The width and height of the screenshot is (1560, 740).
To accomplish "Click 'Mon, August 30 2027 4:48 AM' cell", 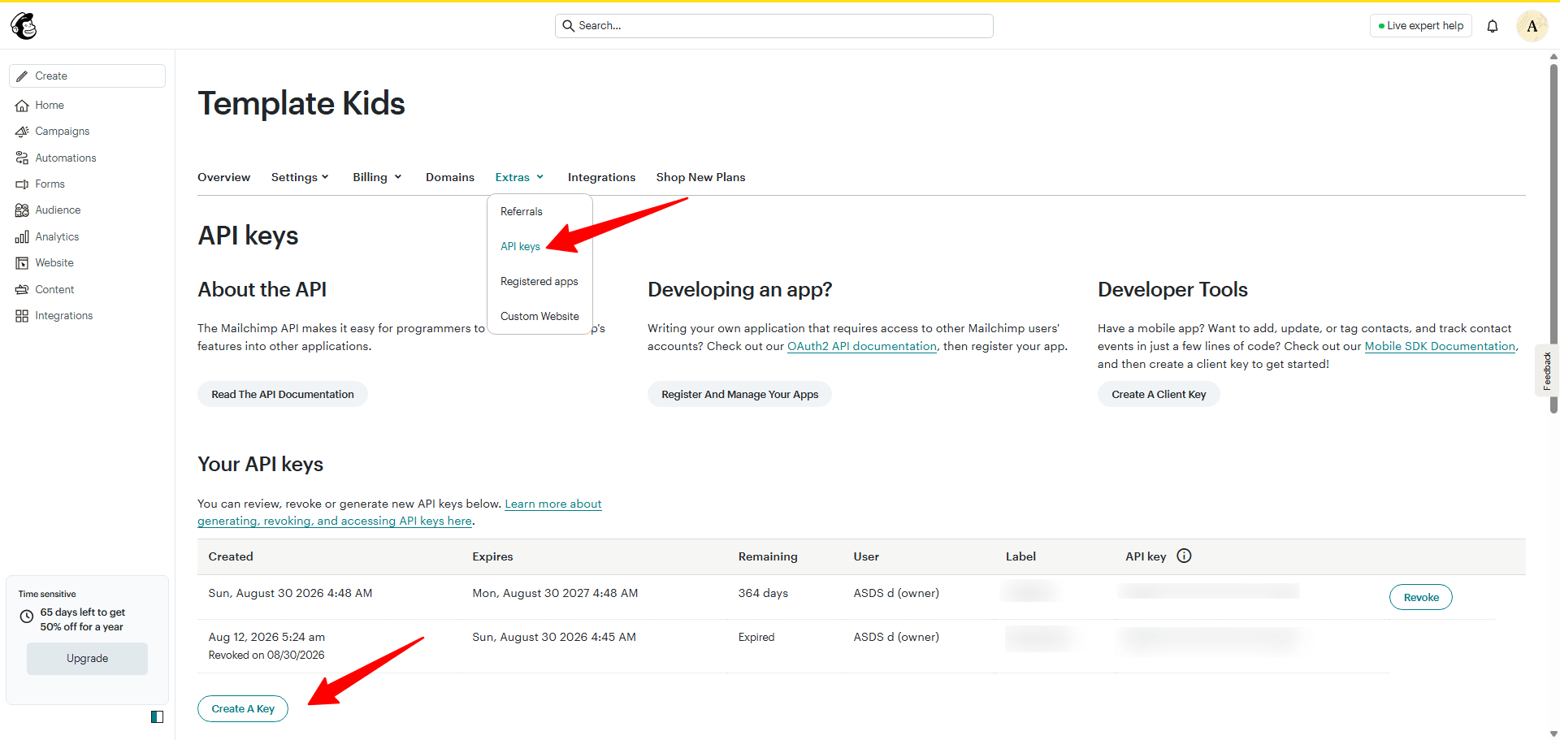I will point(555,593).
